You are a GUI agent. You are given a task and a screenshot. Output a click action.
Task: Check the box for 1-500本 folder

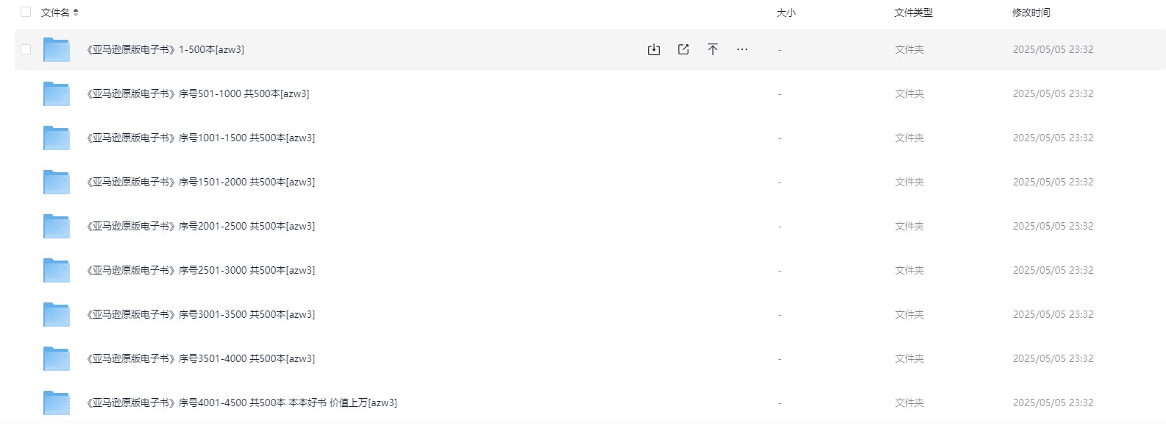point(26,49)
